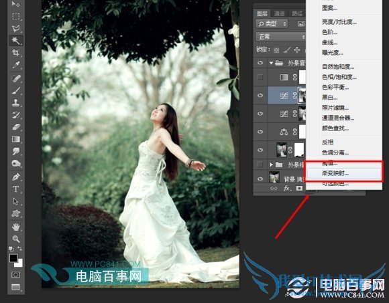Select the Sponge tool
Viewport: 389px width, 303px height.
coord(16,163)
